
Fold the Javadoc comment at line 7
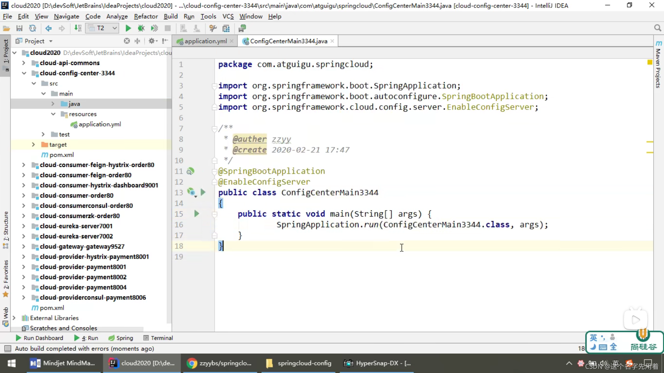pos(214,128)
